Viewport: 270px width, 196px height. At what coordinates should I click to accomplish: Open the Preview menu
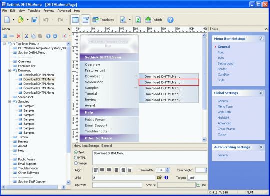pyautogui.click(x=49, y=11)
